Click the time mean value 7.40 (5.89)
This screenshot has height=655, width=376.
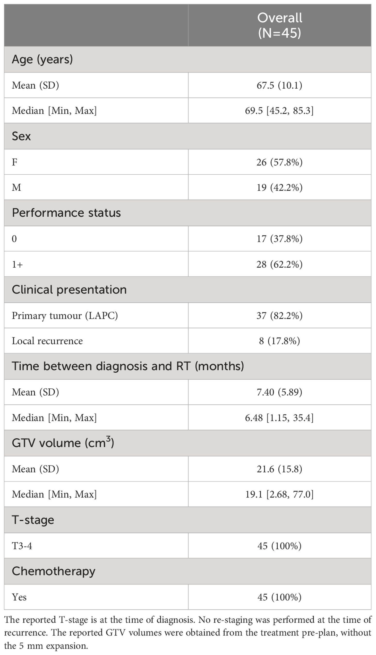[279, 392]
